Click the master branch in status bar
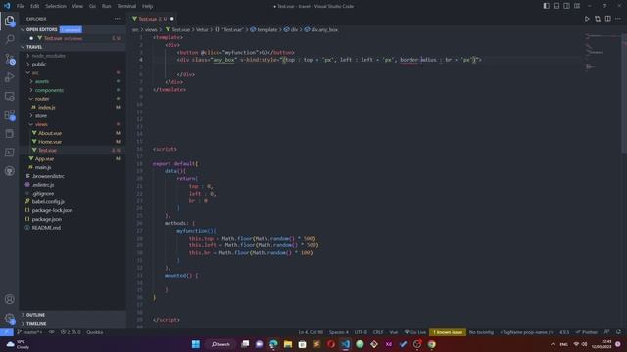 pyautogui.click(x=30, y=332)
